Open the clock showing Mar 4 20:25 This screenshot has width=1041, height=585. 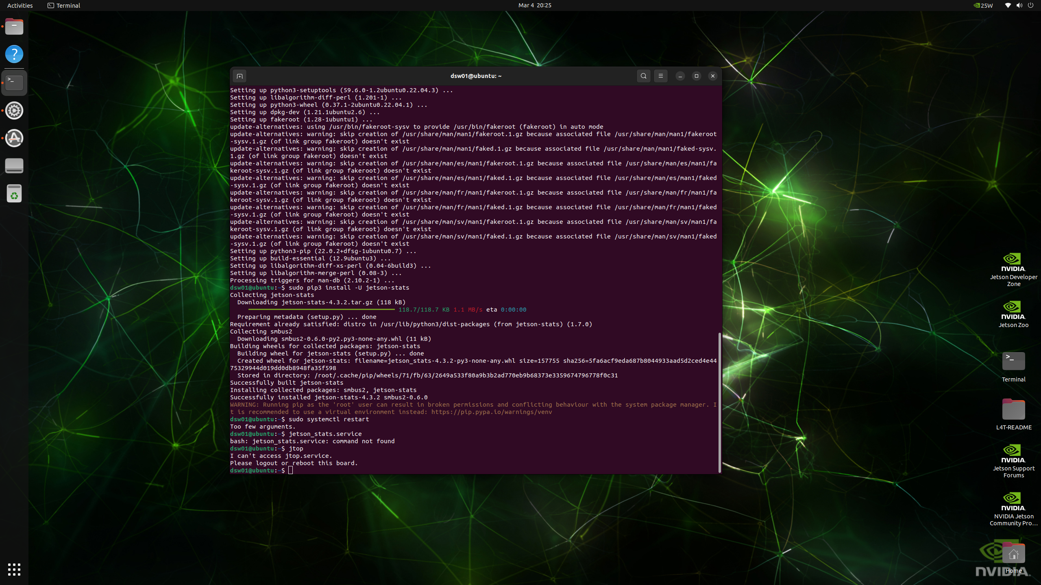tap(534, 5)
